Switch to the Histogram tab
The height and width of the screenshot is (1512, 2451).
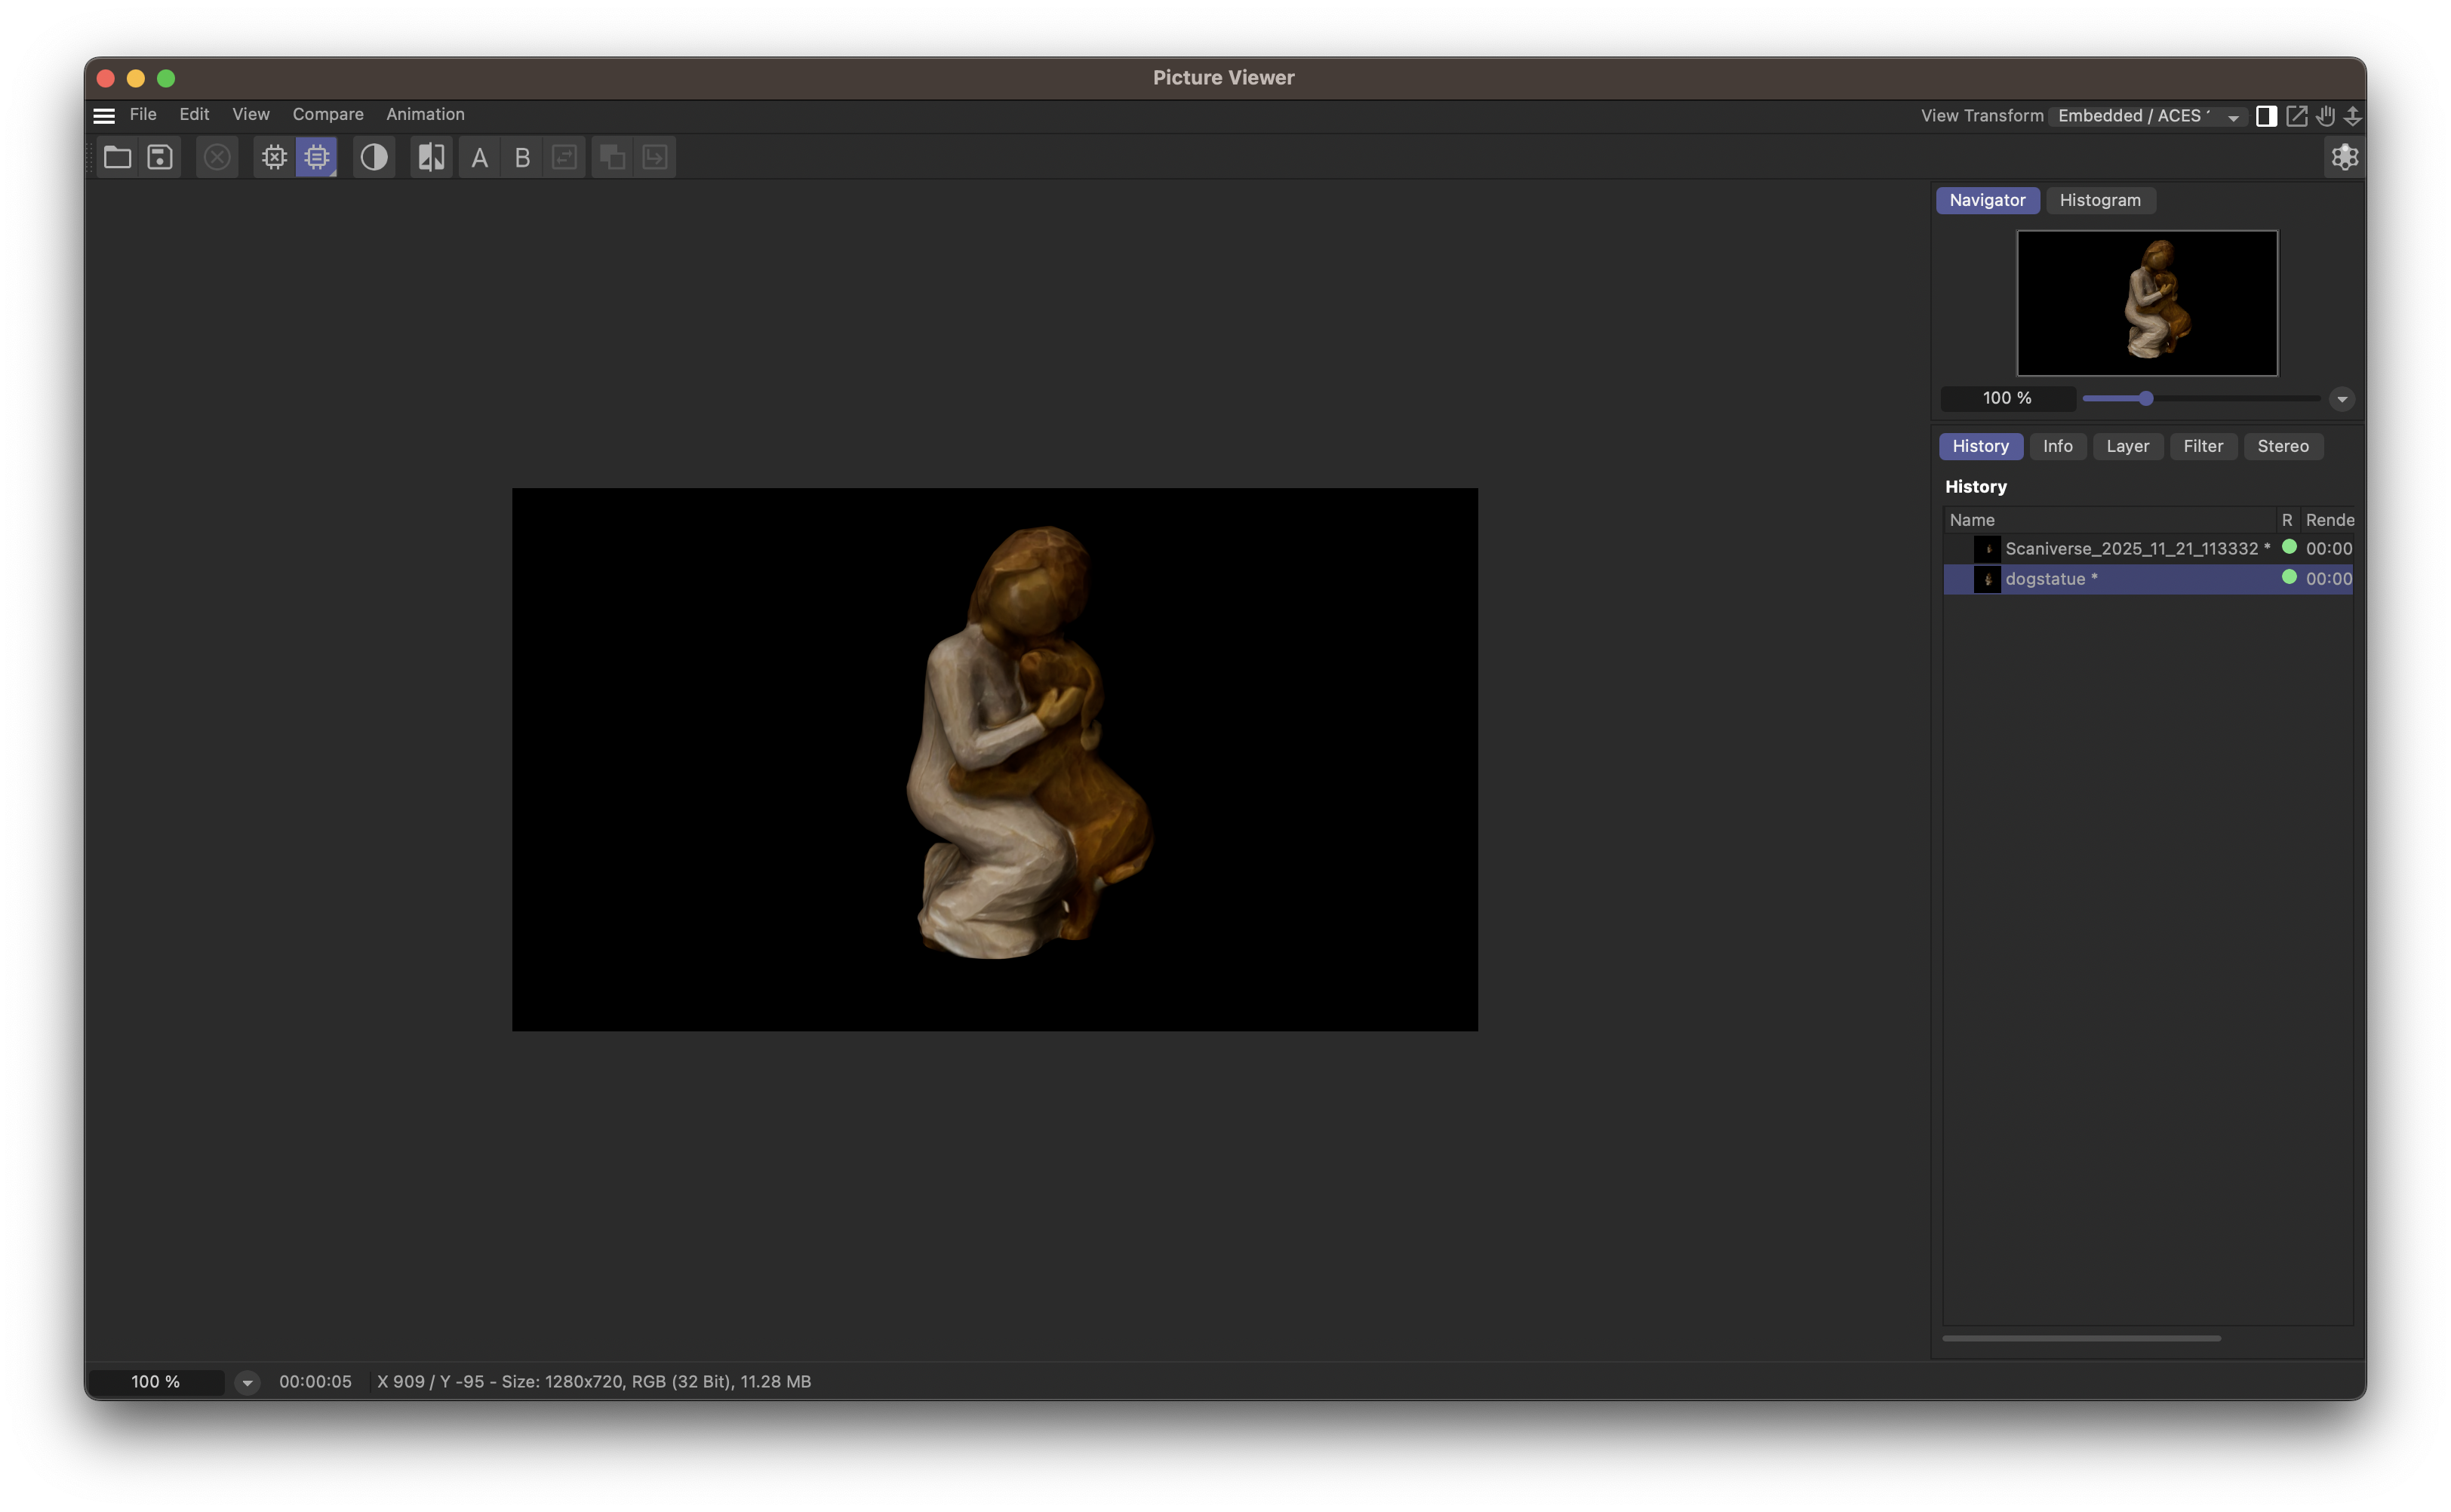pyautogui.click(x=2099, y=200)
